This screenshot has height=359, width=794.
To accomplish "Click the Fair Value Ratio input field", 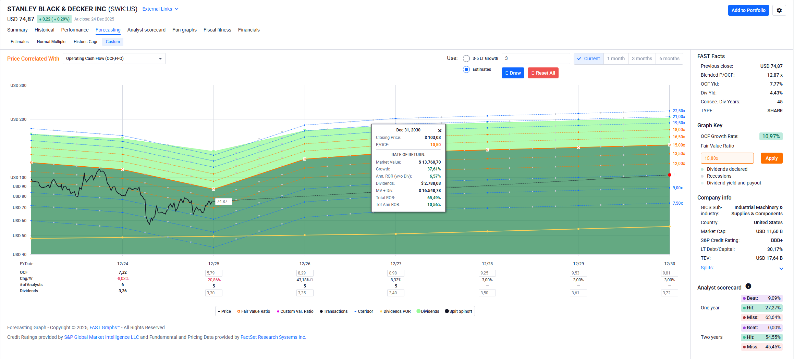I will [x=727, y=158].
